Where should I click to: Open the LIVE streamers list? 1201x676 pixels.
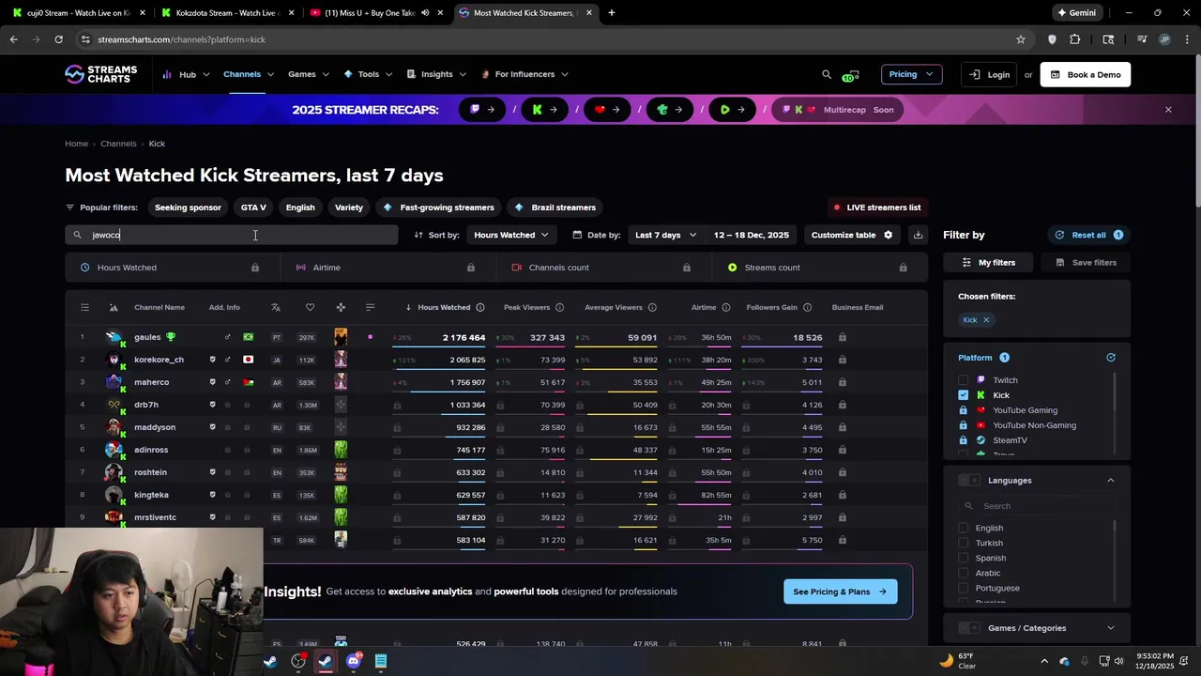point(877,207)
